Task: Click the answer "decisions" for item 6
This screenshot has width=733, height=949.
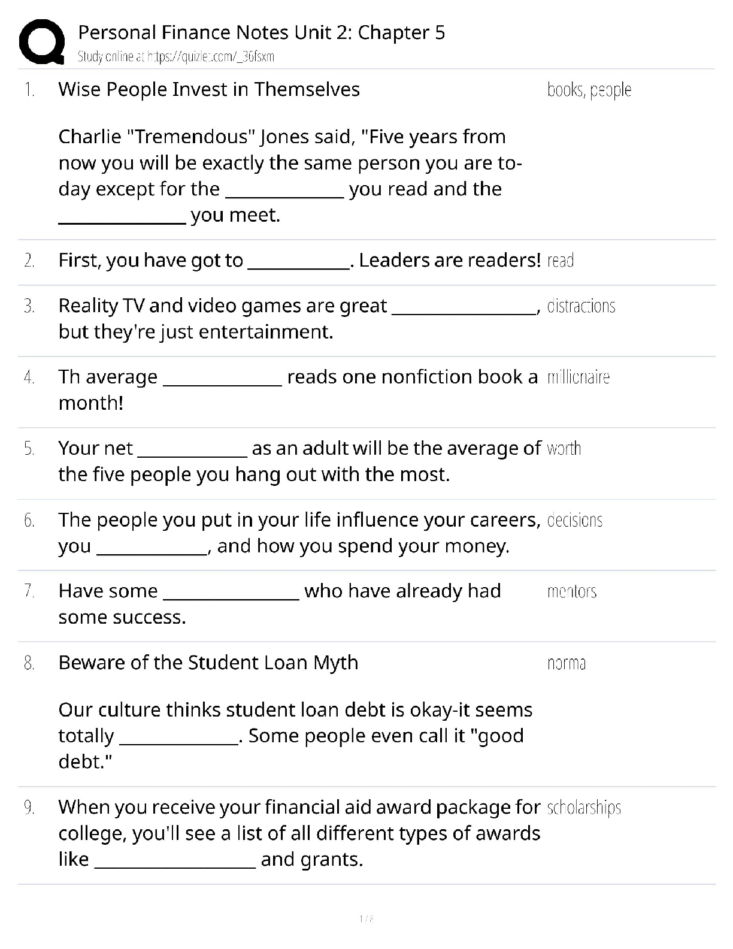Action: click(x=575, y=520)
